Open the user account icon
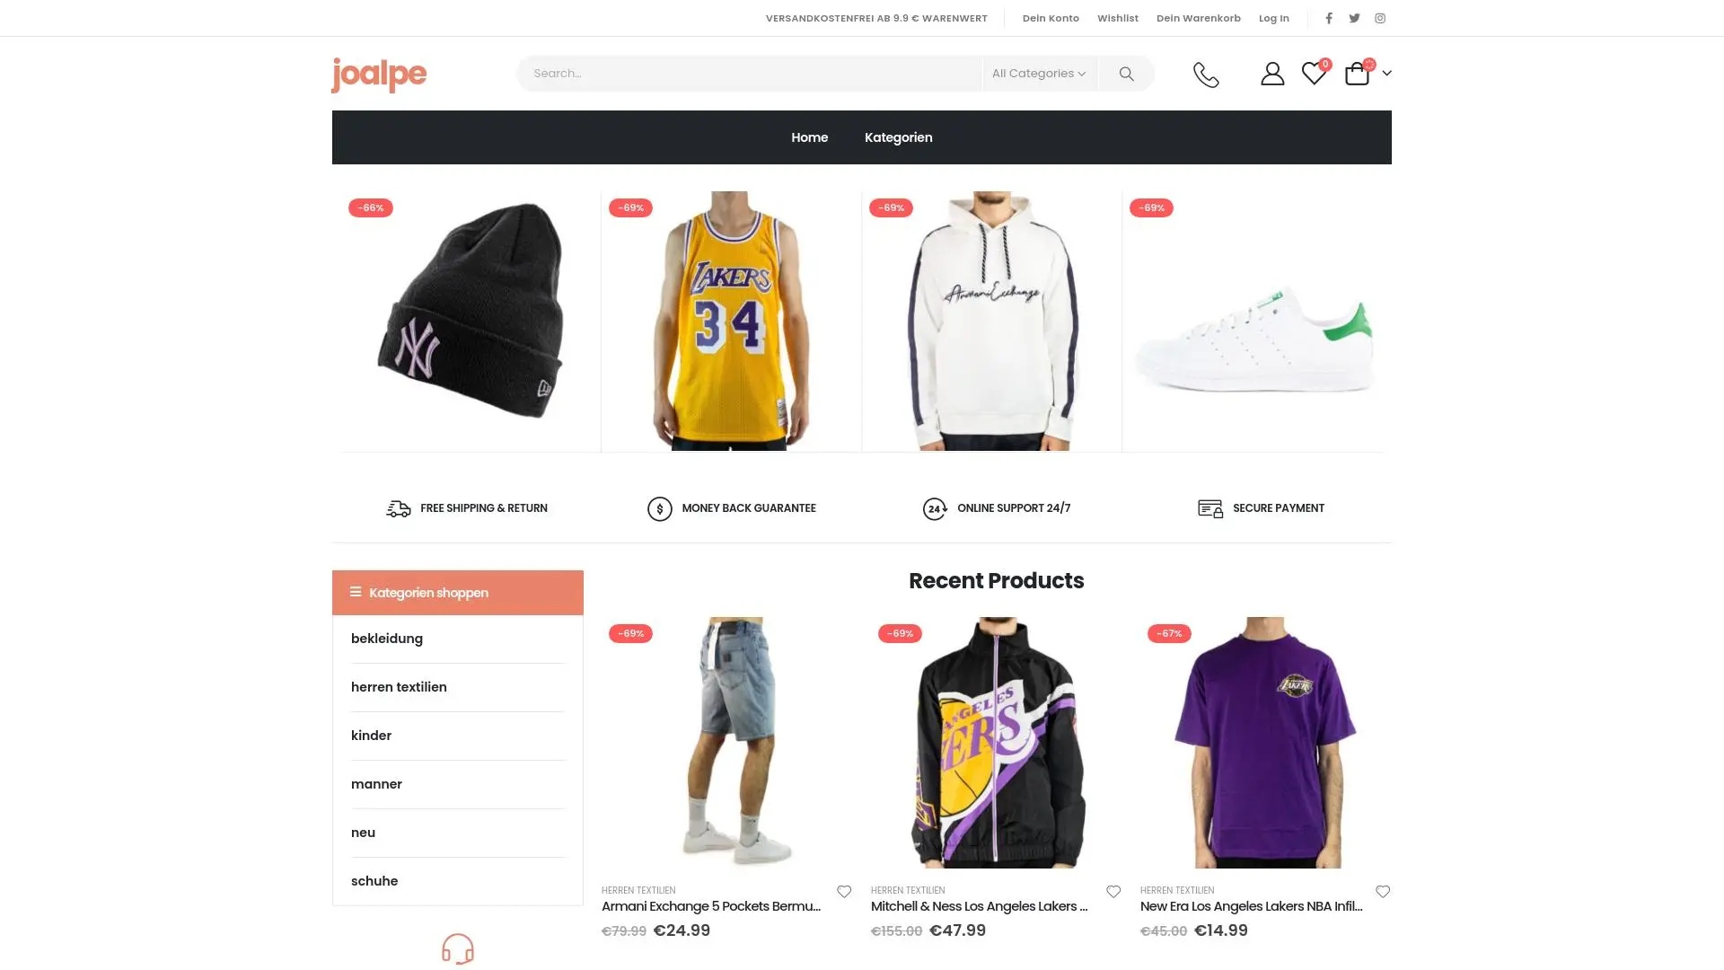1724x970 pixels. point(1272,74)
